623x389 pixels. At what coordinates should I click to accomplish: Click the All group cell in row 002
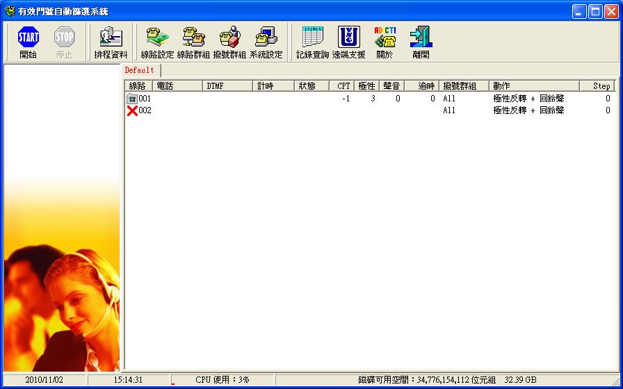coord(449,110)
